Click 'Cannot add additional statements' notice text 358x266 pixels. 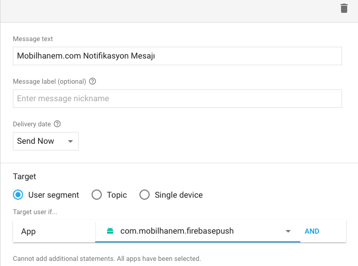(x=107, y=259)
